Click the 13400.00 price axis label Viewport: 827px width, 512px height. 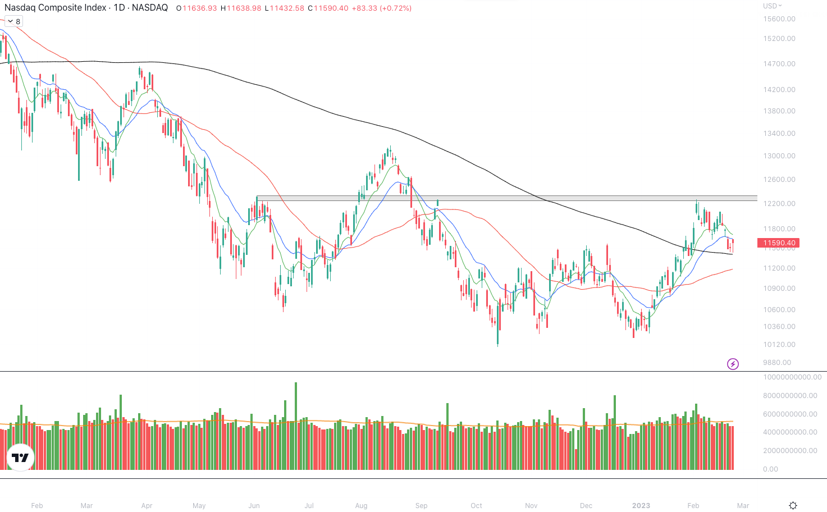(x=779, y=134)
